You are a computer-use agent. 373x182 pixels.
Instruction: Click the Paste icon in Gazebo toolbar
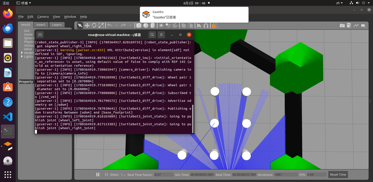point(191,26)
